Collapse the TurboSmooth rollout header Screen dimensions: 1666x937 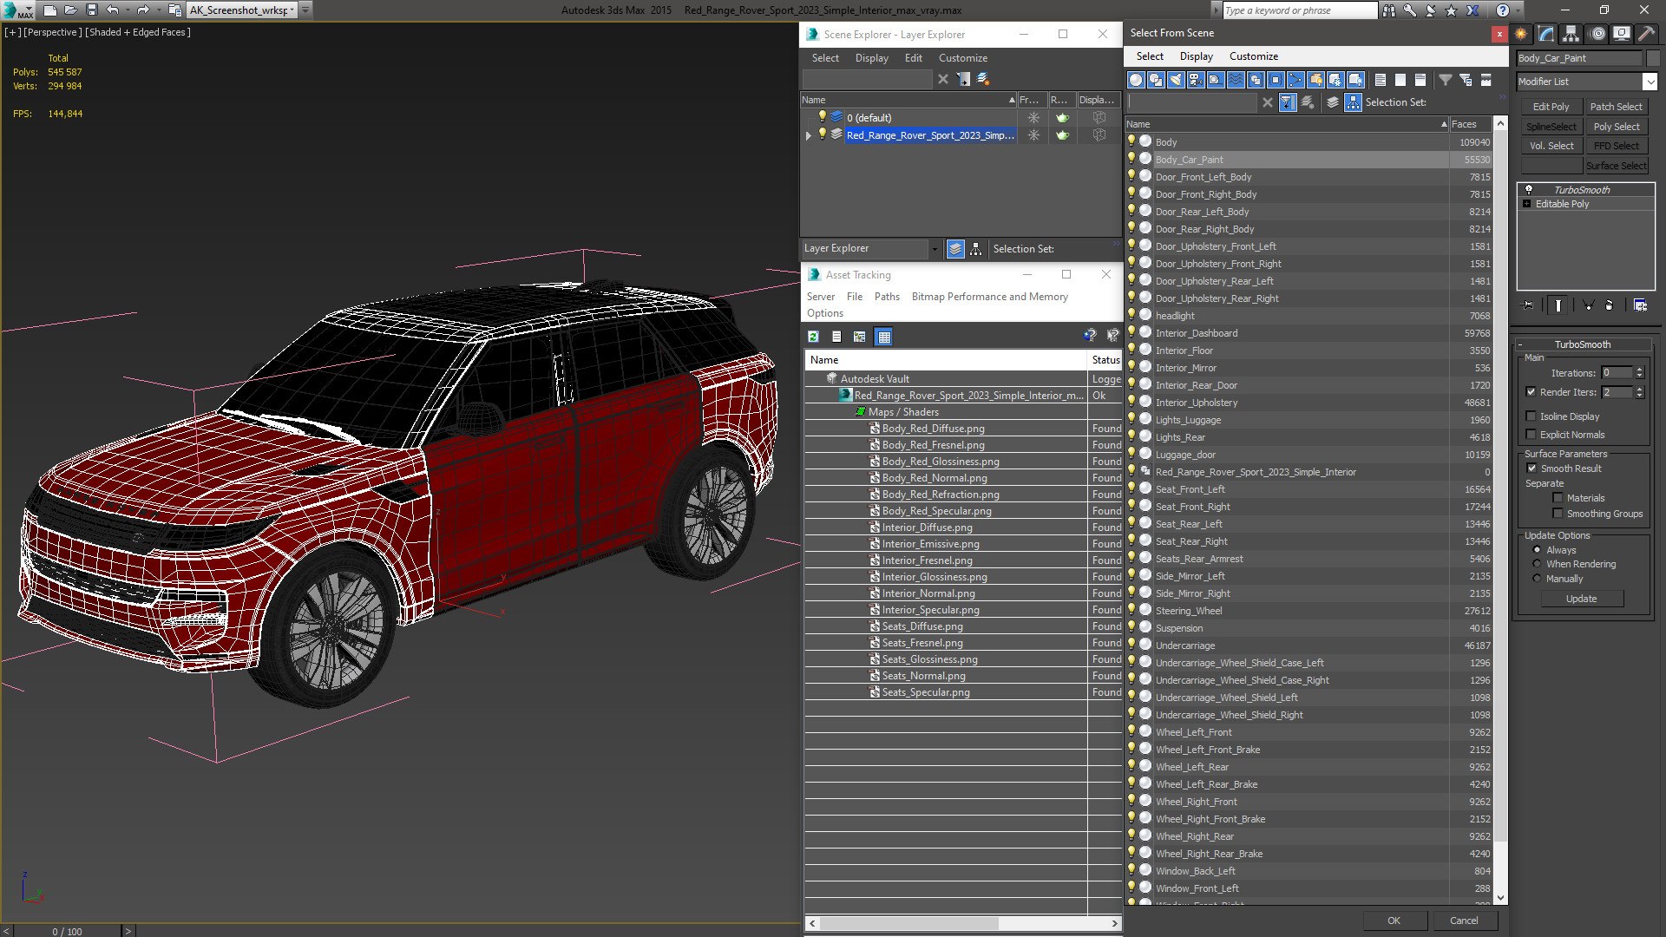click(1582, 344)
